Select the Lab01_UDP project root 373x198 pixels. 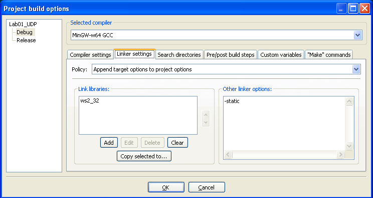coord(23,24)
